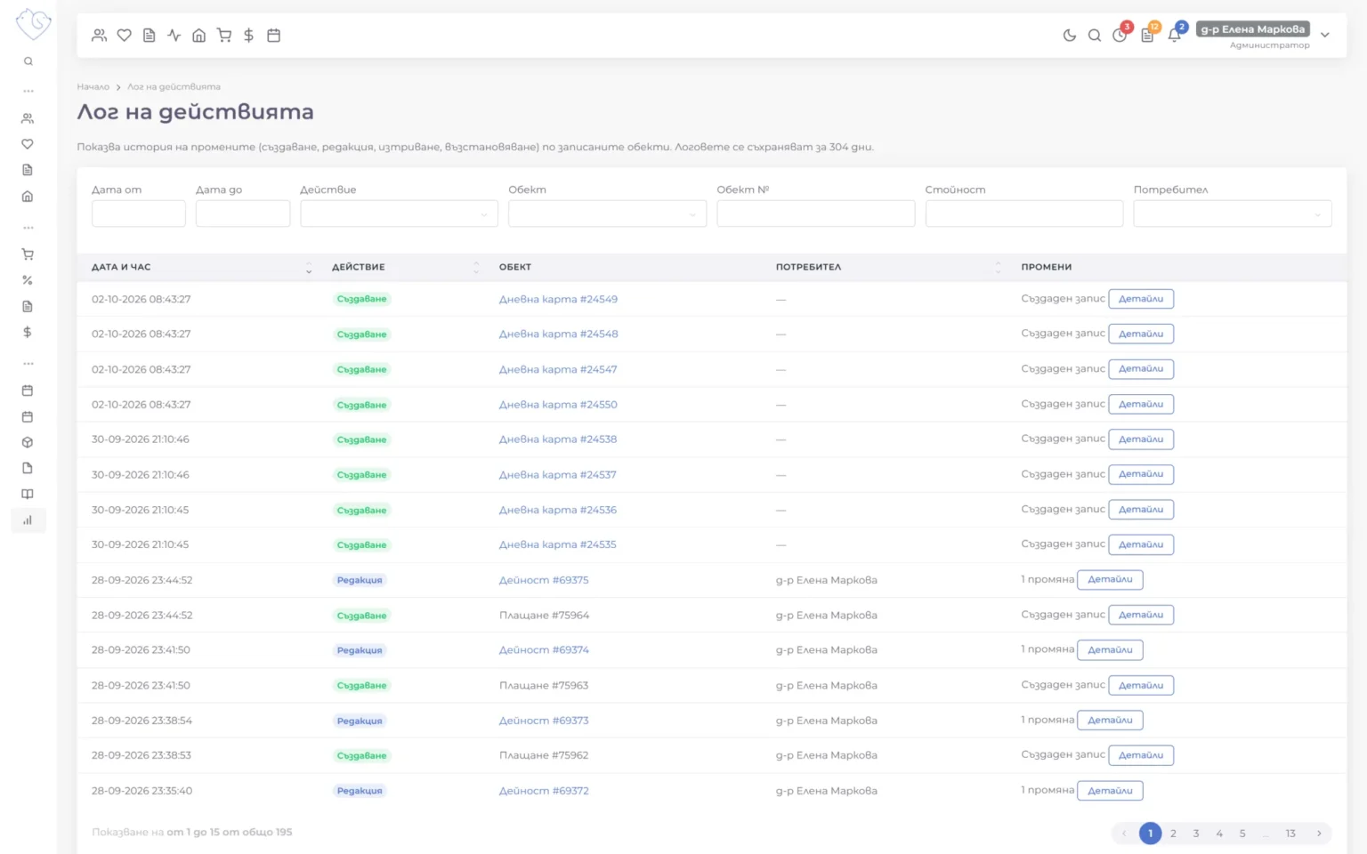Viewport: 1367px width, 854px height.
Task: Expand the user menu chevron beside Елена Маркова
Action: [1325, 36]
